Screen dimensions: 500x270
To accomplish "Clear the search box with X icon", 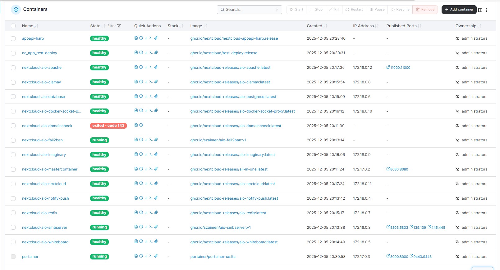I will point(277,10).
